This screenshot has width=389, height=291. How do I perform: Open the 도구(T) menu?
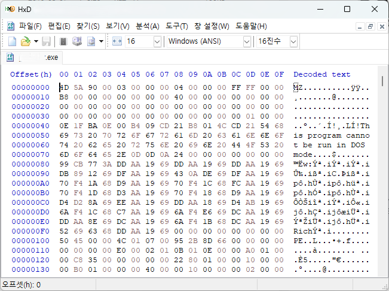(x=176, y=26)
